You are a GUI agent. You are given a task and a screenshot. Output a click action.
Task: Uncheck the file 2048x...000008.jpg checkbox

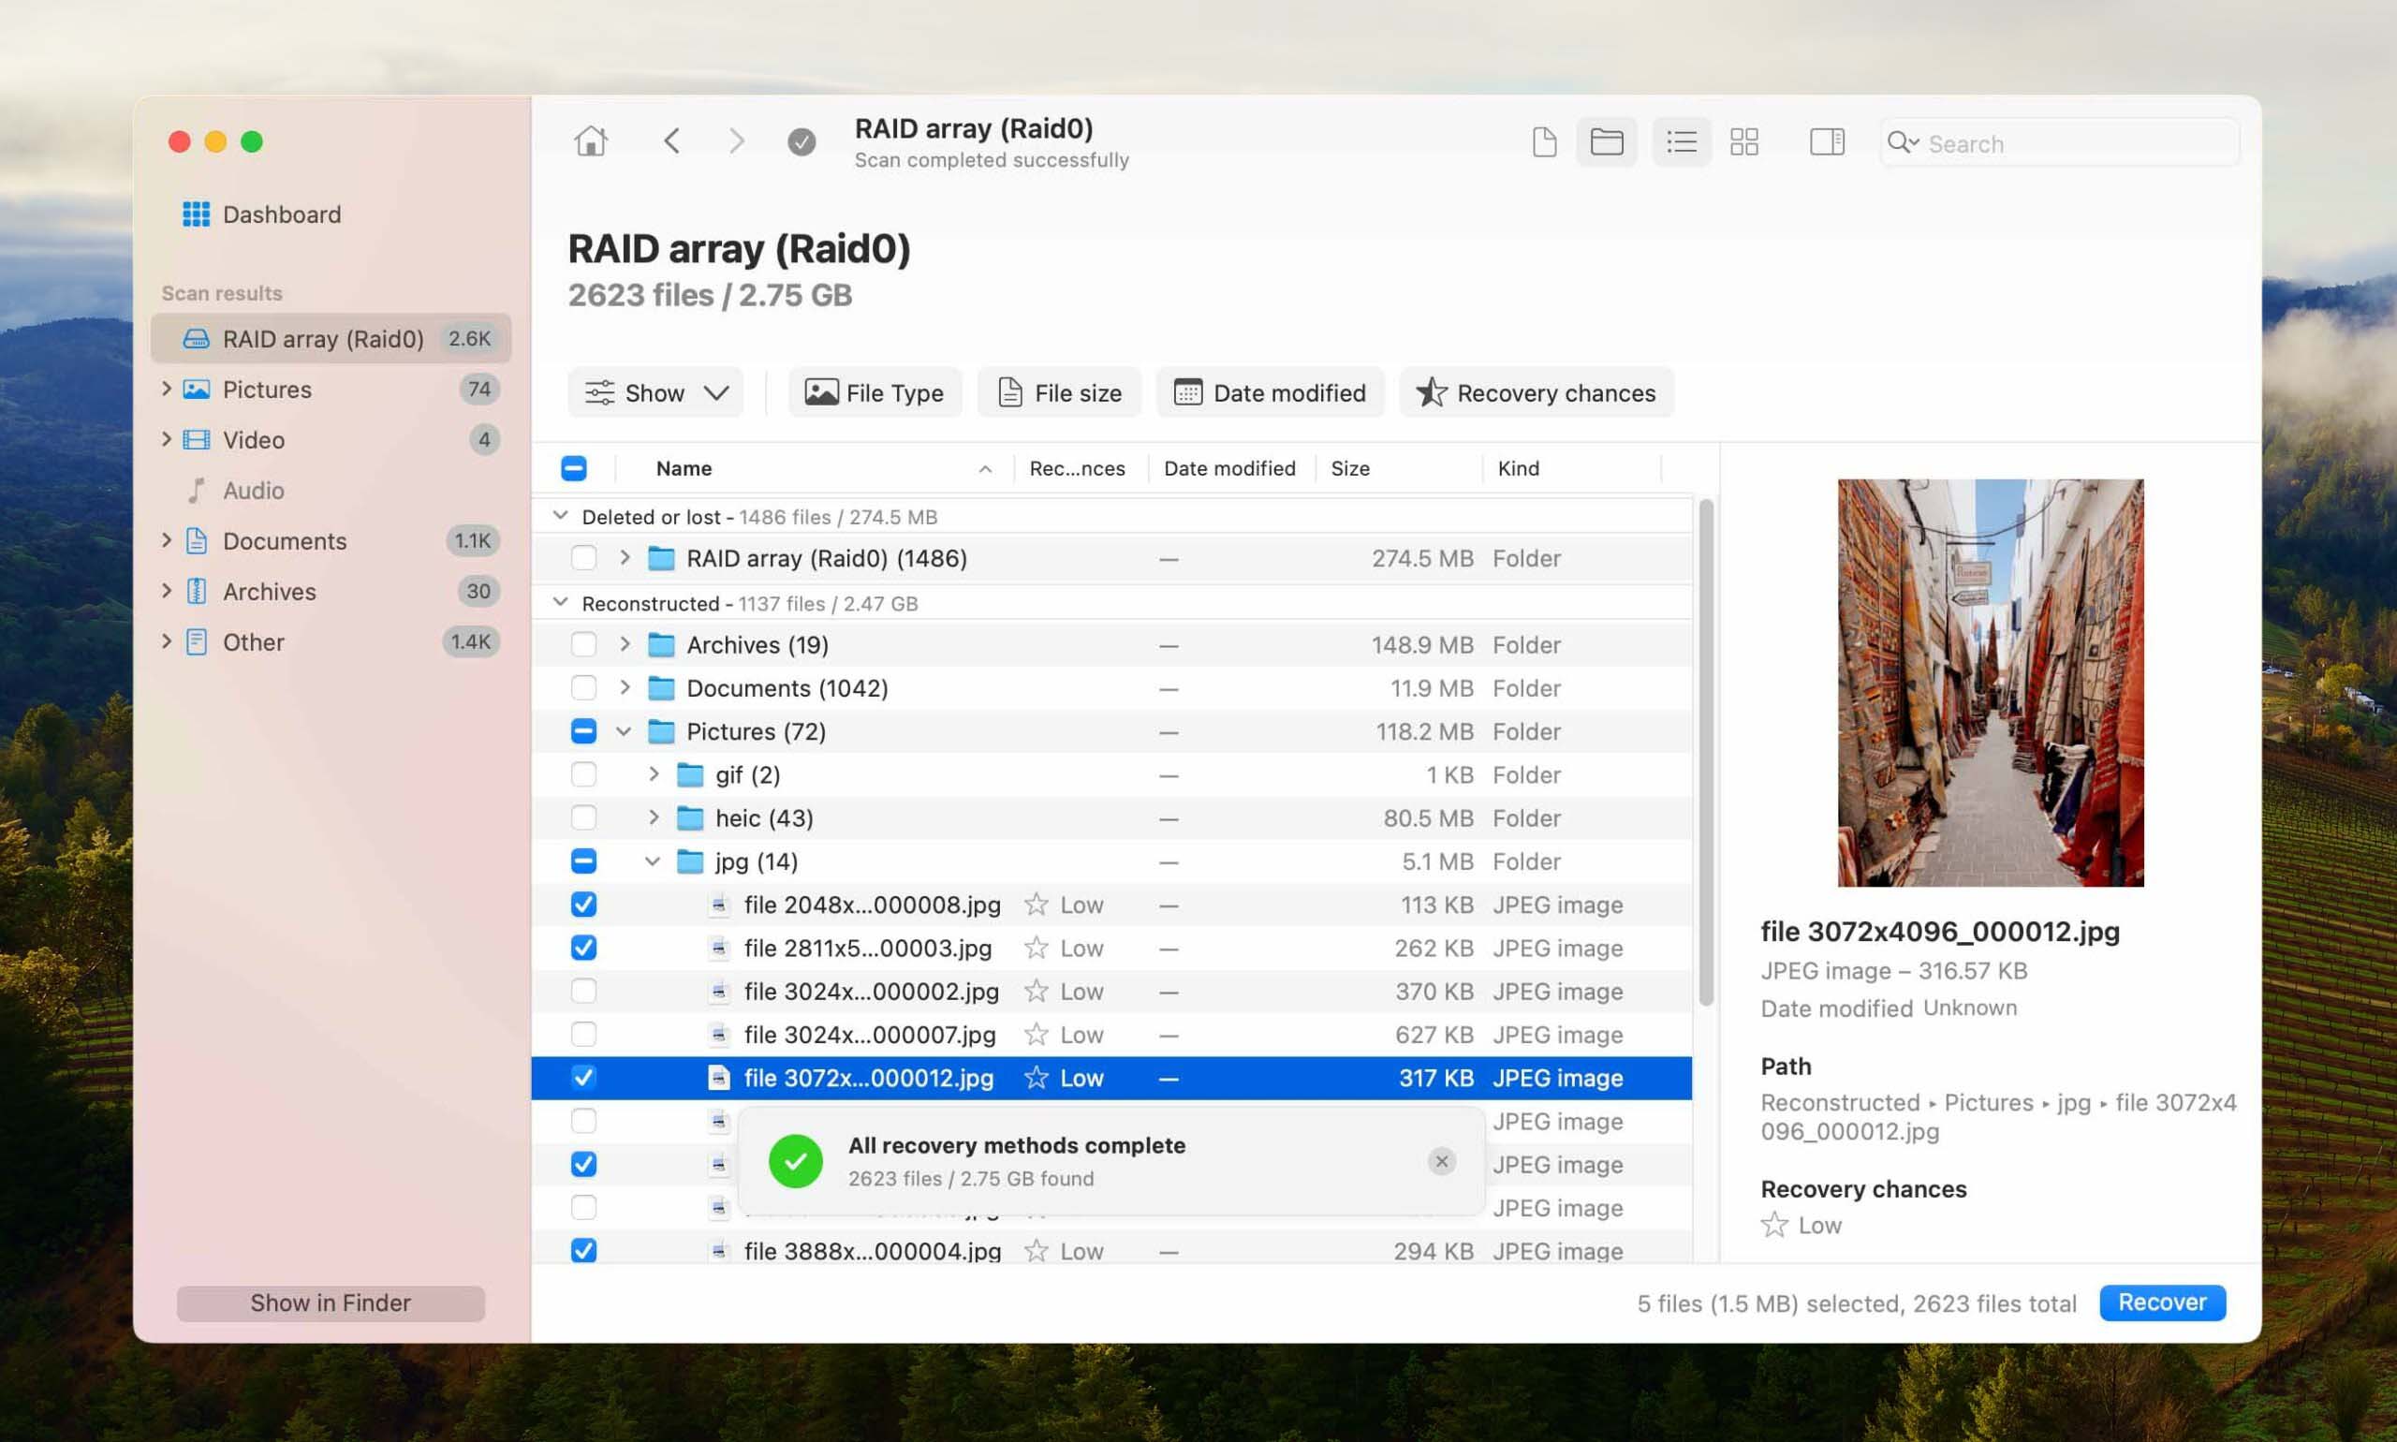(x=583, y=905)
